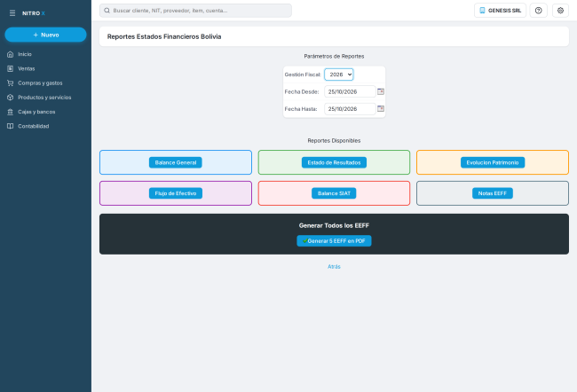Viewport: 577px width, 392px height.
Task: Click the NITRO X logo
Action: (x=34, y=13)
